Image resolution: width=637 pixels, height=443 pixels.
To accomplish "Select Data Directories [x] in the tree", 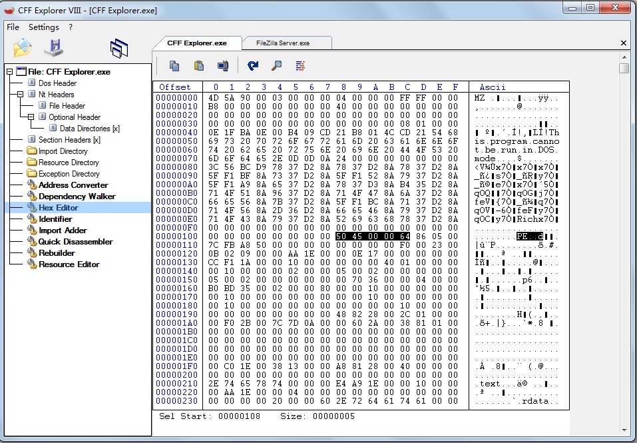I will coord(90,129).
